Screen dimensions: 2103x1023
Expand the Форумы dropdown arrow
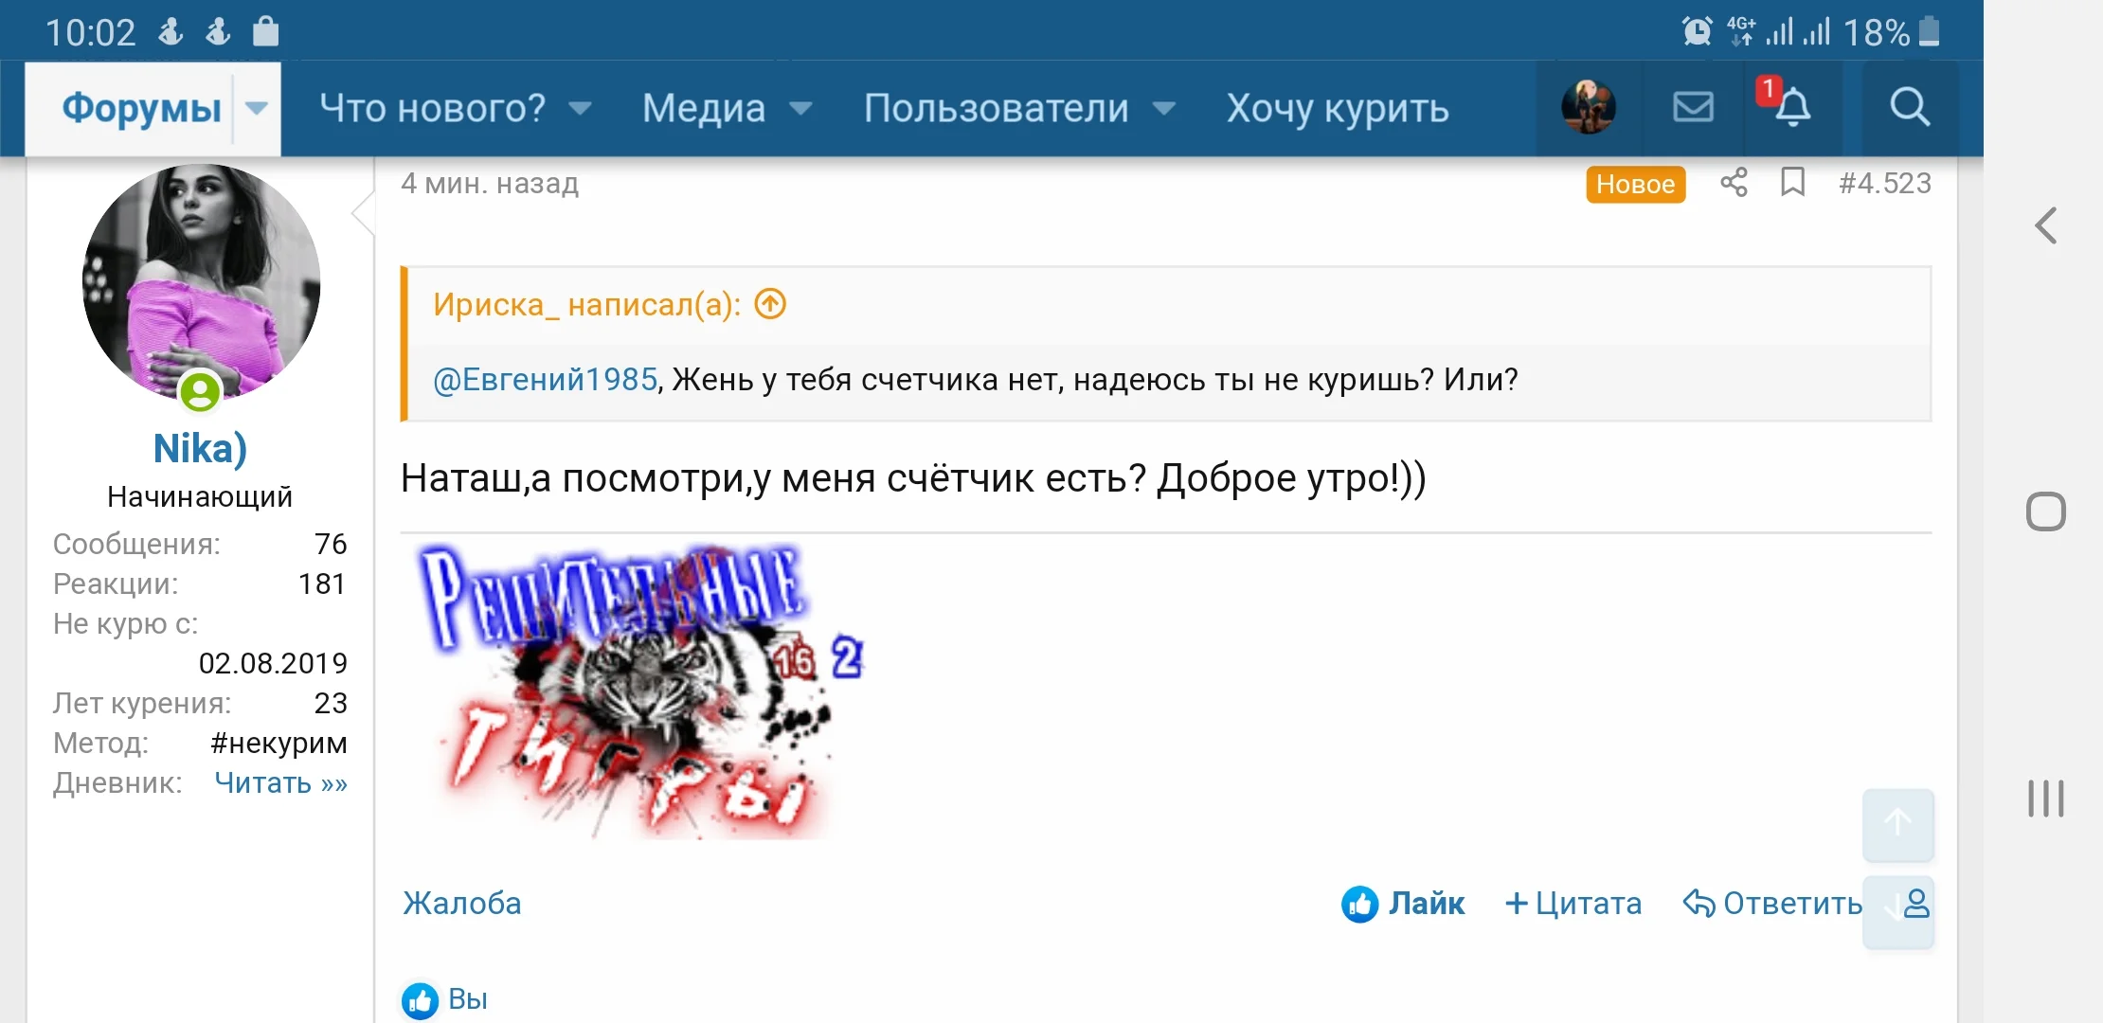coord(255,108)
